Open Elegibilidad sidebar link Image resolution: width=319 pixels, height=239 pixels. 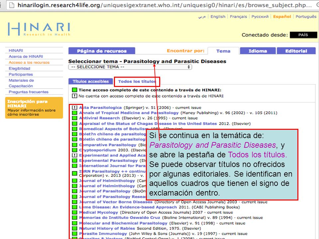click(19, 68)
